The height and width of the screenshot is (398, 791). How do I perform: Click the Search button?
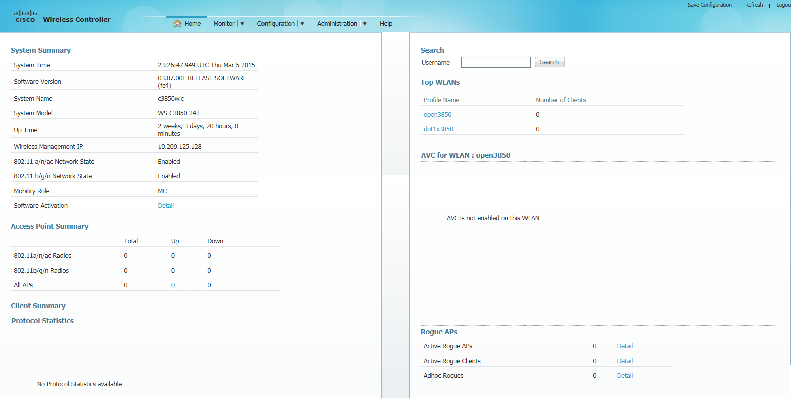click(x=549, y=62)
